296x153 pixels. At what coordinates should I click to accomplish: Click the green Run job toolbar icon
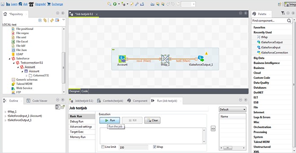point(115,4)
